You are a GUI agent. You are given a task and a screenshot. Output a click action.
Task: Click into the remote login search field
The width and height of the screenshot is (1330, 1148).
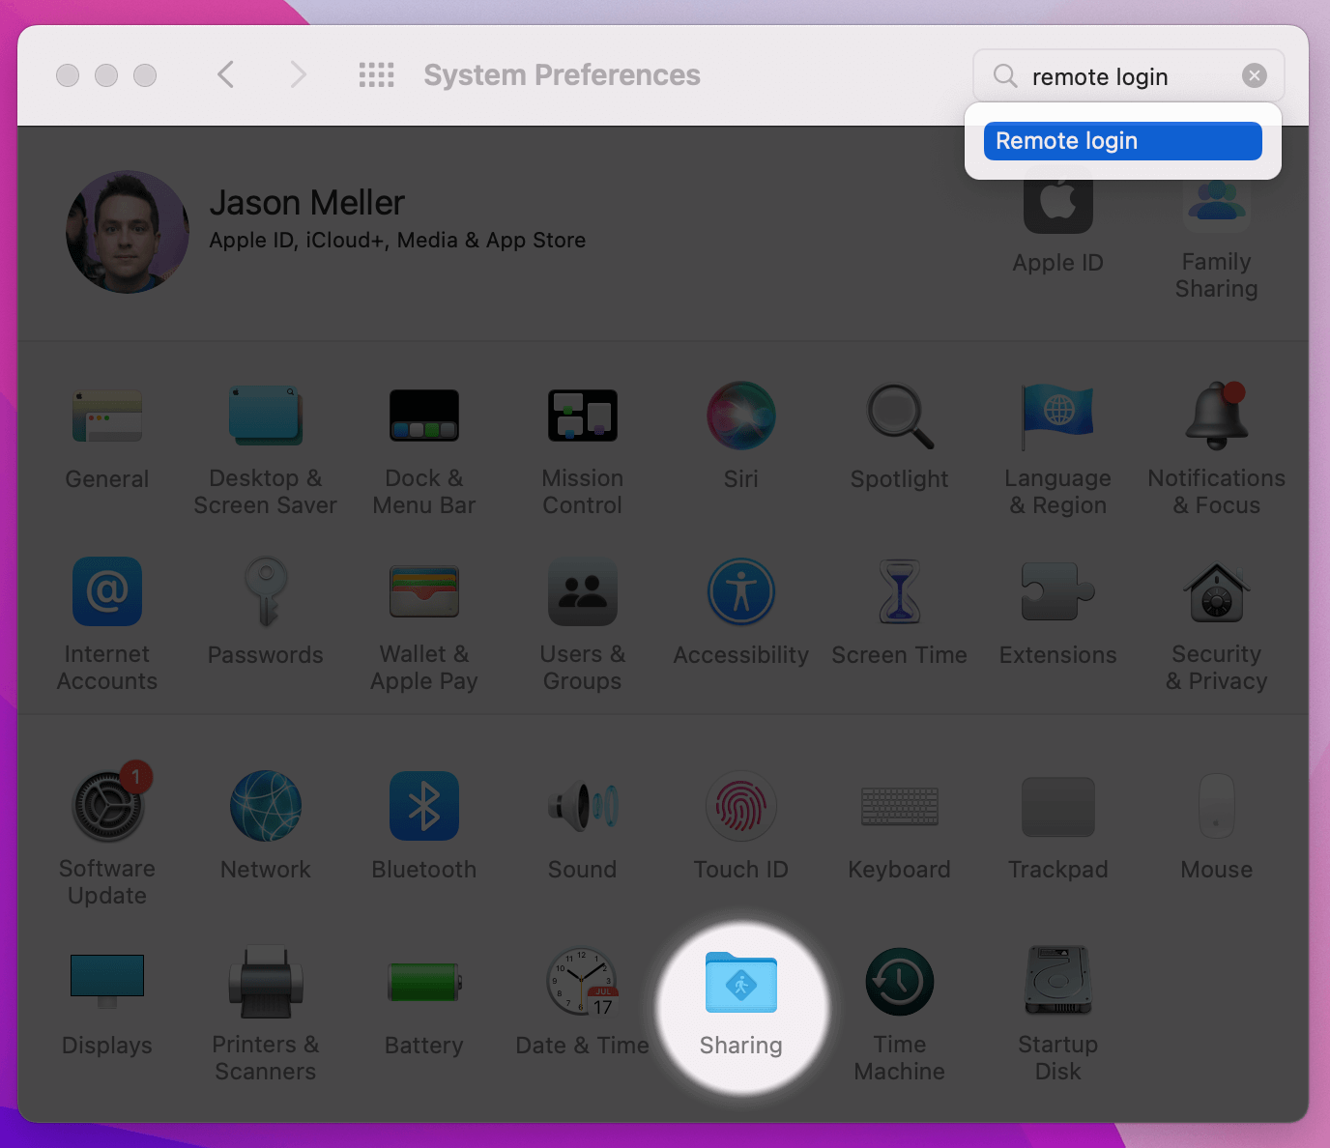(x=1121, y=76)
